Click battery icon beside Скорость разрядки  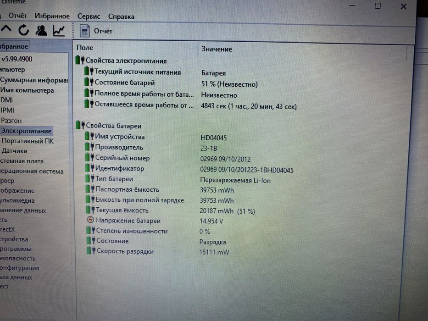pyautogui.click(x=91, y=250)
